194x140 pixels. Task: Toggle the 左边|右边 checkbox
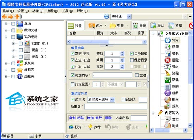[x=73, y=60]
